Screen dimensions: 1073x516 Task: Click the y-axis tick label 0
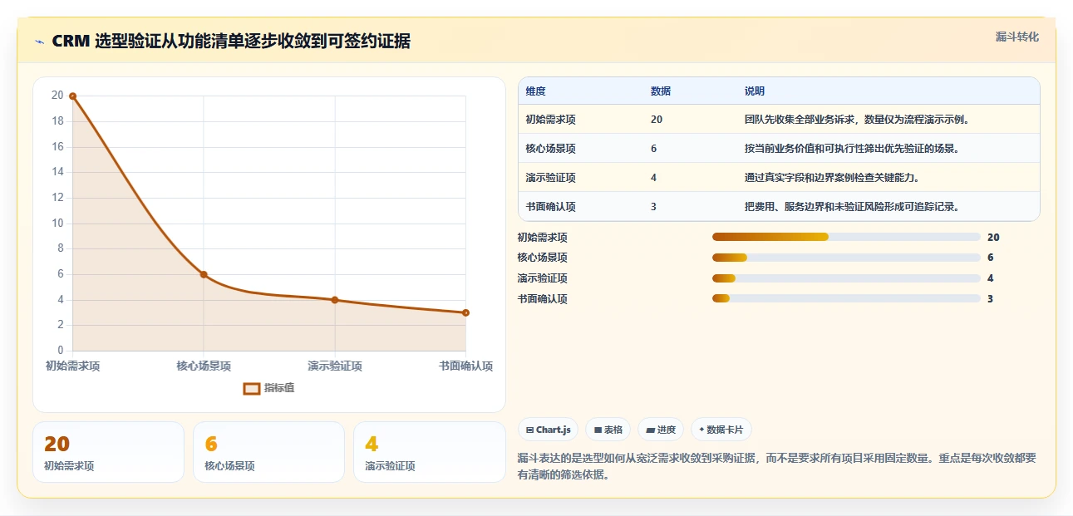[x=60, y=351]
